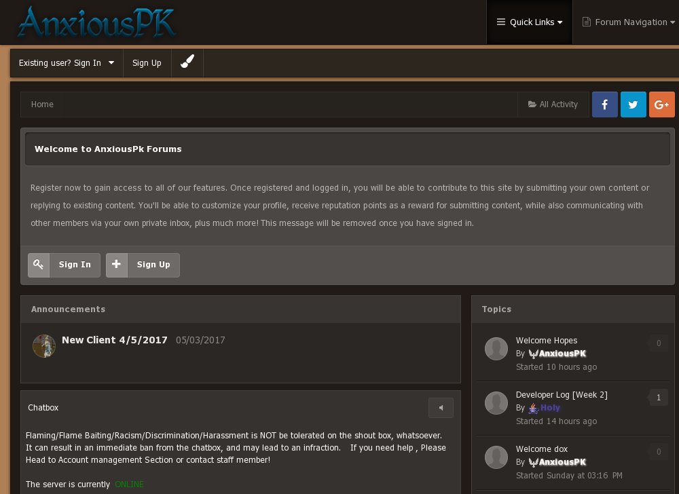The image size is (679, 494).
Task: Click the New Client announcement author avatar
Action: point(44,345)
